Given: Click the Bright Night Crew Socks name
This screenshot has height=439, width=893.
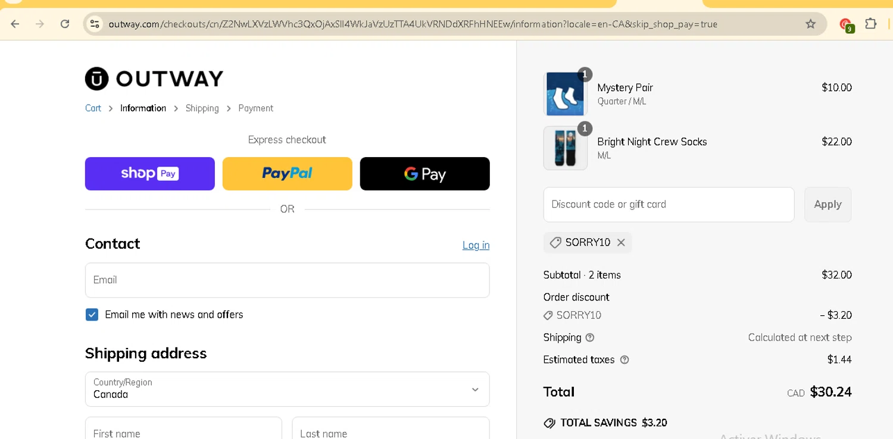Looking at the screenshot, I should click(652, 142).
